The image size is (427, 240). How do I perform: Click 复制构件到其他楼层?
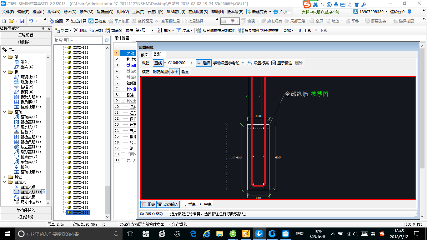coord(259,30)
